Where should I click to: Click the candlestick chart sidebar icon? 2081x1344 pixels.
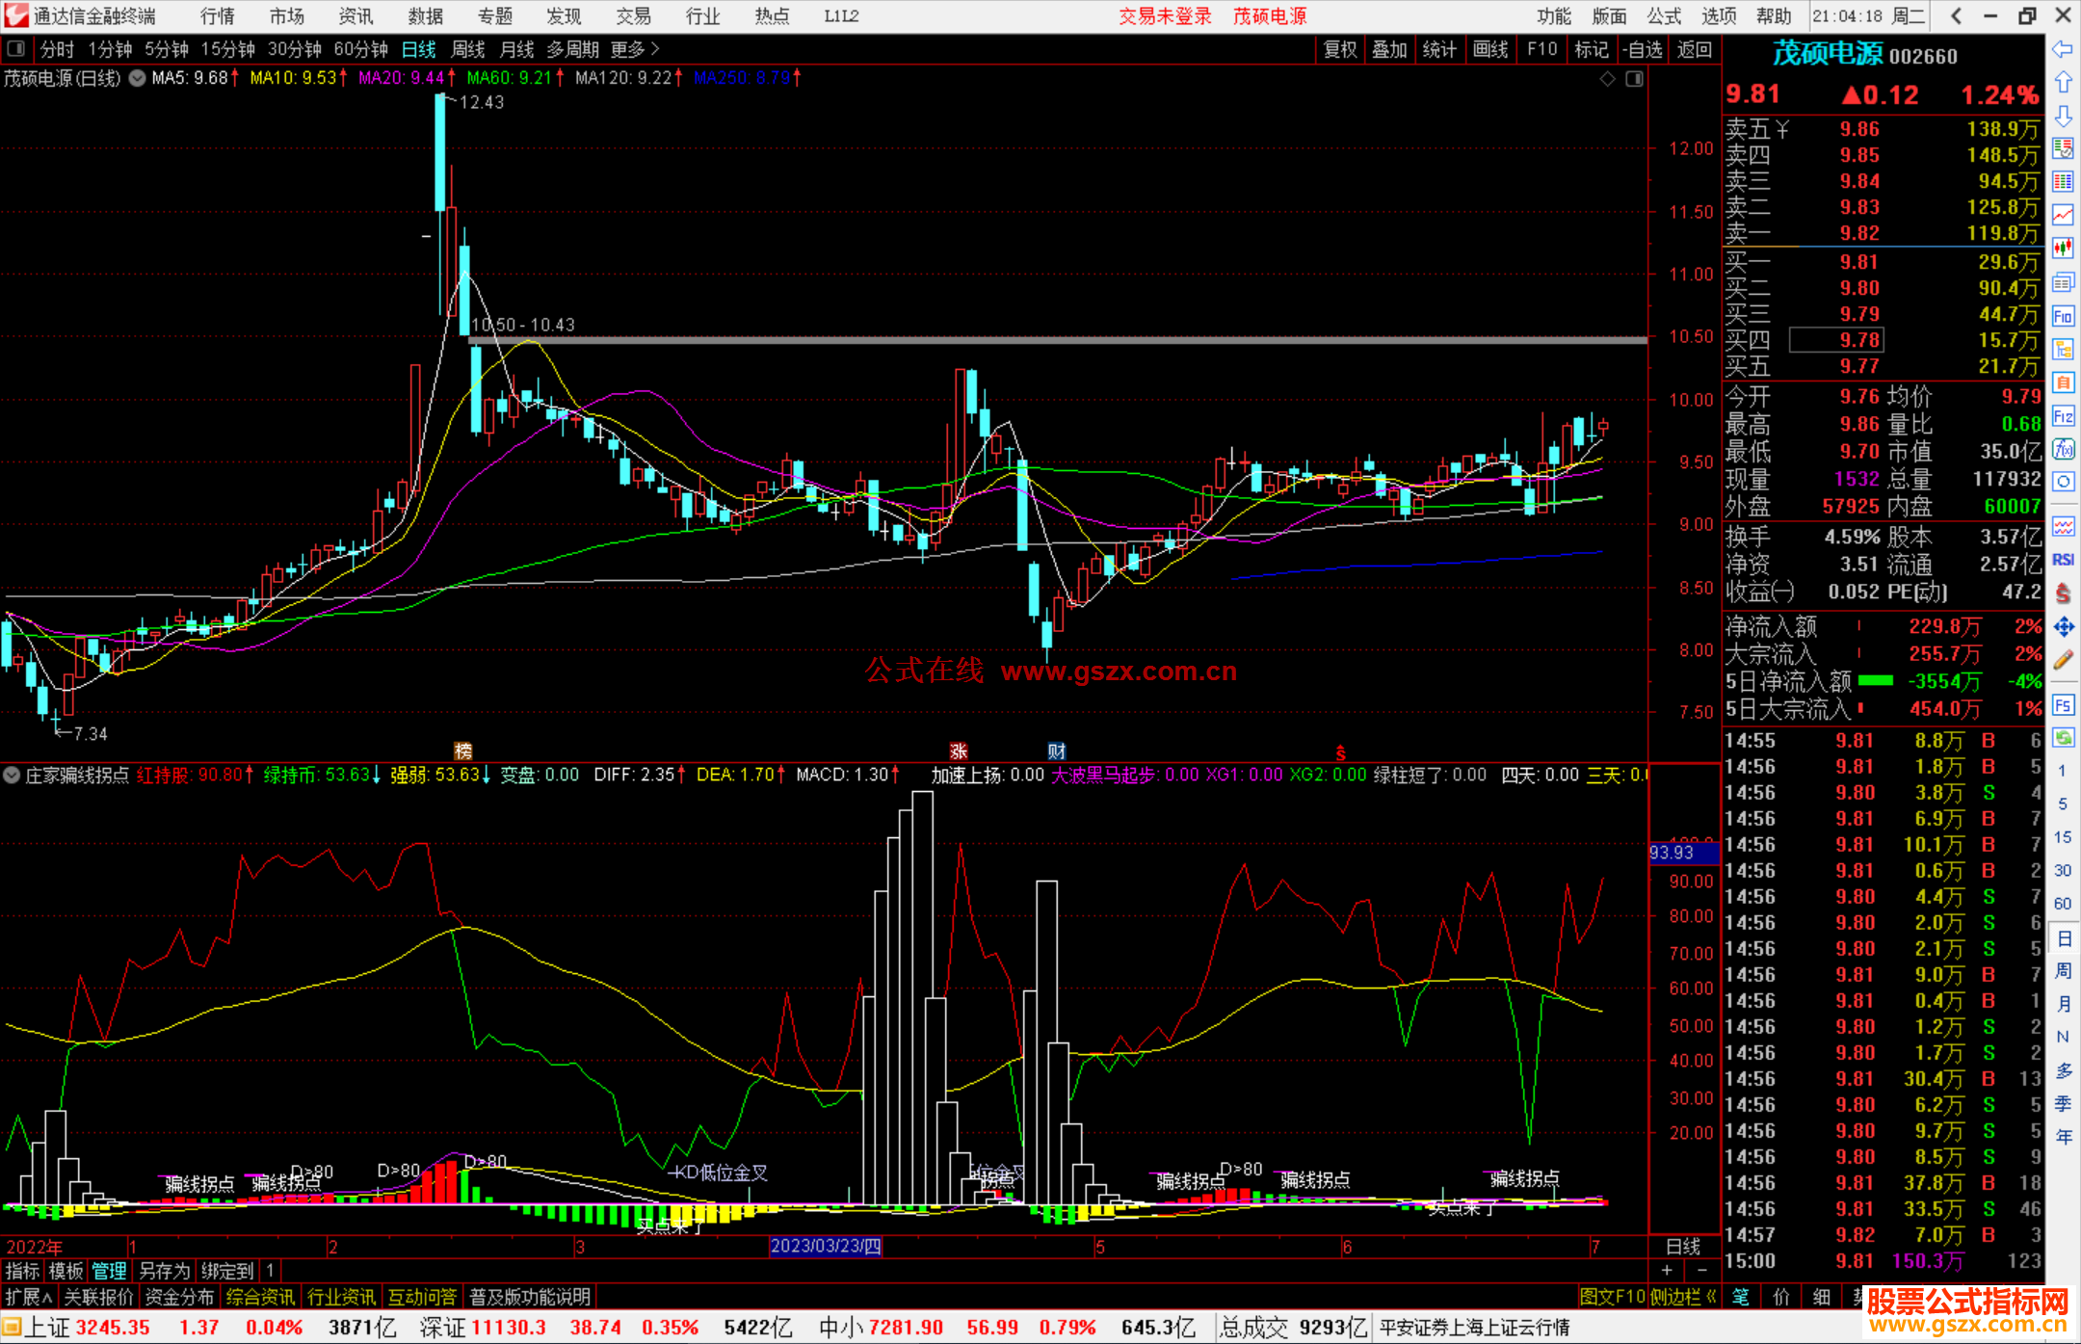pos(2063,249)
